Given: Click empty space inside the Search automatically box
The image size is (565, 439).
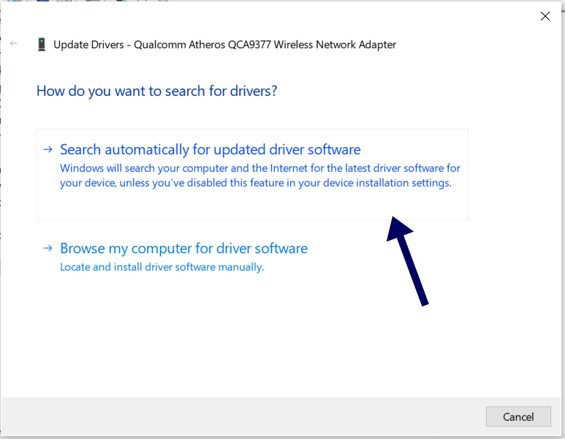Looking at the screenshot, I should coord(219,206).
